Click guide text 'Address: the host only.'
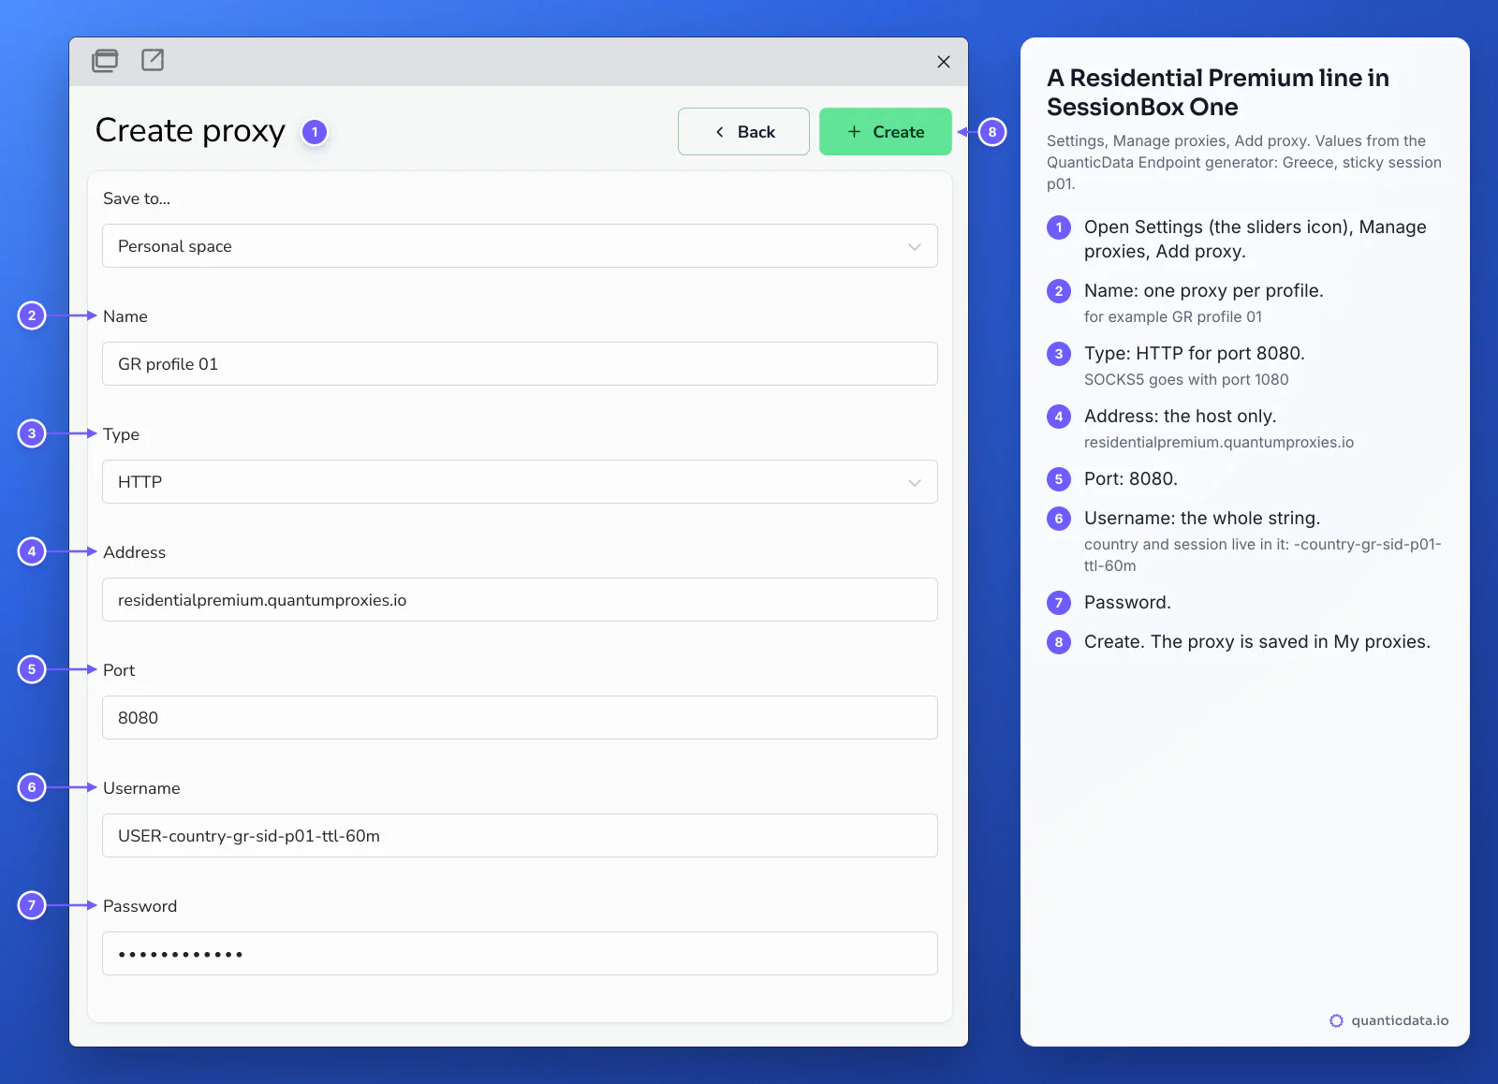Screen dimensions: 1498x1084 pos(1181,417)
